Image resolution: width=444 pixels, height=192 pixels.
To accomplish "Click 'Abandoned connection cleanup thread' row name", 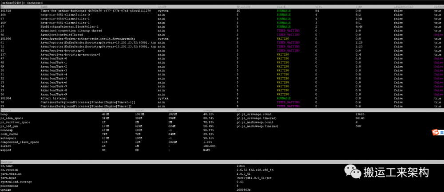I will click(71, 31).
